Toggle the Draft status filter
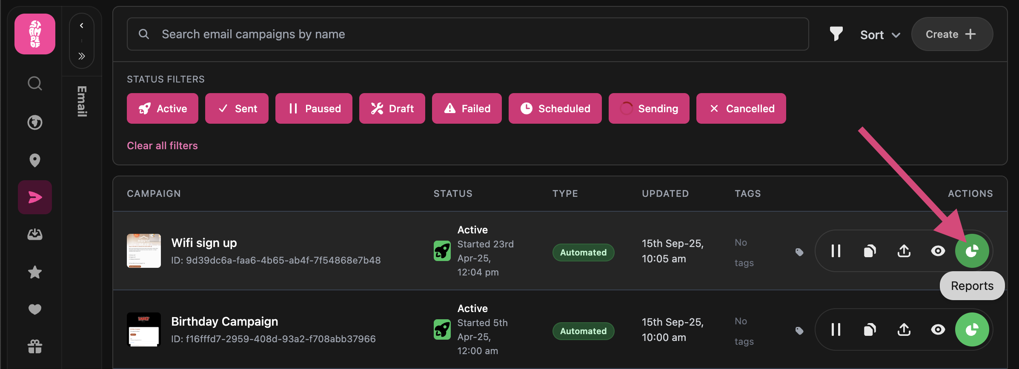1019x369 pixels. [392, 108]
